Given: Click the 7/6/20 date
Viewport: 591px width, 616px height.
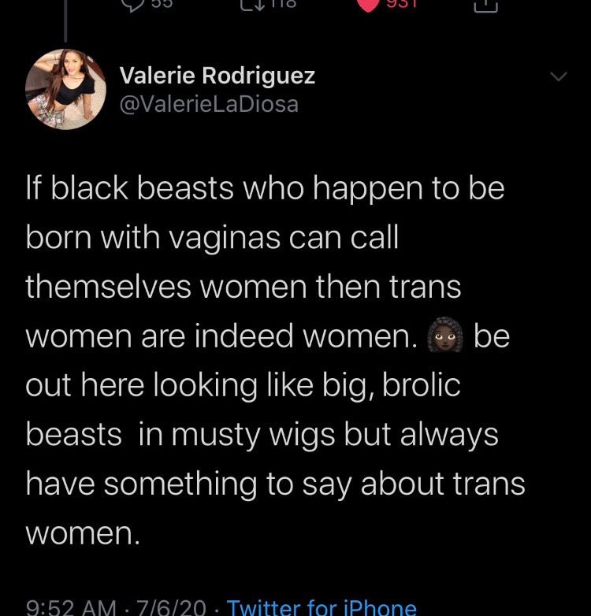Looking at the screenshot, I should tap(171, 607).
